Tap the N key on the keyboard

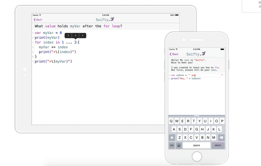[208, 137]
